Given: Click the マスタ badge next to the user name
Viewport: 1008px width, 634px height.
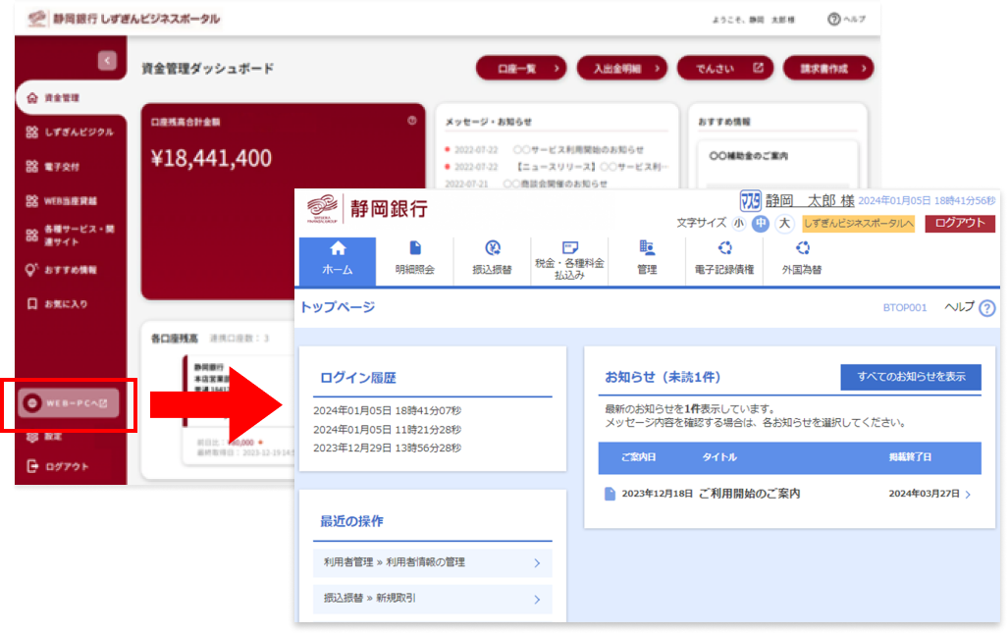Looking at the screenshot, I should tap(750, 201).
